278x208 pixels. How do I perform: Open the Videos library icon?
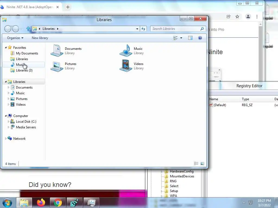(126, 66)
